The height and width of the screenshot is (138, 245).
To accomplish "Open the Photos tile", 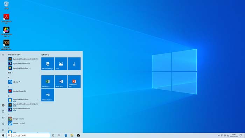I will 61,64.
